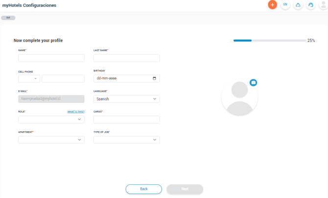328x198 pixels.
Task: Click the 25% progress bar
Action: click(270, 40)
